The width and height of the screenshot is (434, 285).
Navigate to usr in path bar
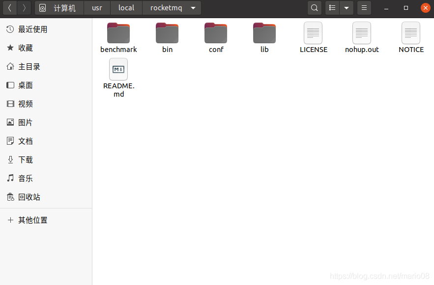(97, 8)
